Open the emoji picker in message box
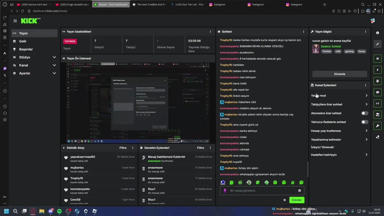This screenshot has width=384, height=216. pyautogui.click(x=299, y=190)
